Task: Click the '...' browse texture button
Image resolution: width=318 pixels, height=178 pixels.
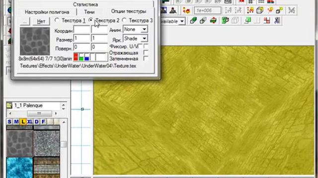Action: [25, 21]
